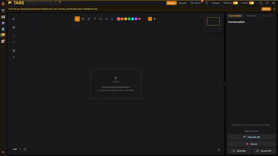This screenshot has height=156, width=278.
Task: Open the code embed icon
Action: (x=25, y=149)
